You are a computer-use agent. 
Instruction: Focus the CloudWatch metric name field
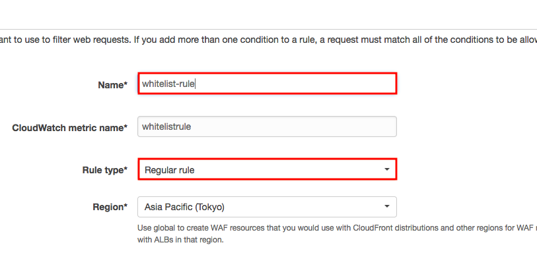(267, 126)
